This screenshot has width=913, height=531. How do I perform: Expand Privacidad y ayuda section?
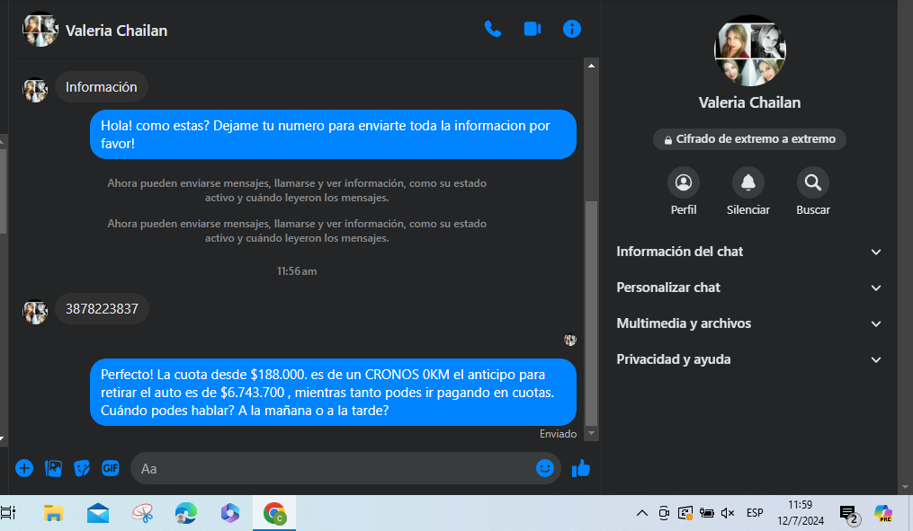pos(748,359)
